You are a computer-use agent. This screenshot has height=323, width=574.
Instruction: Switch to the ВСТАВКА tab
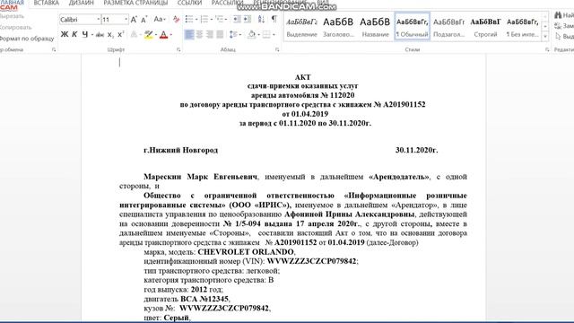coord(46,3)
